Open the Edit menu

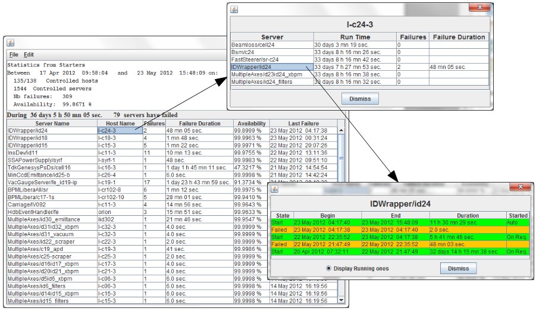click(29, 55)
